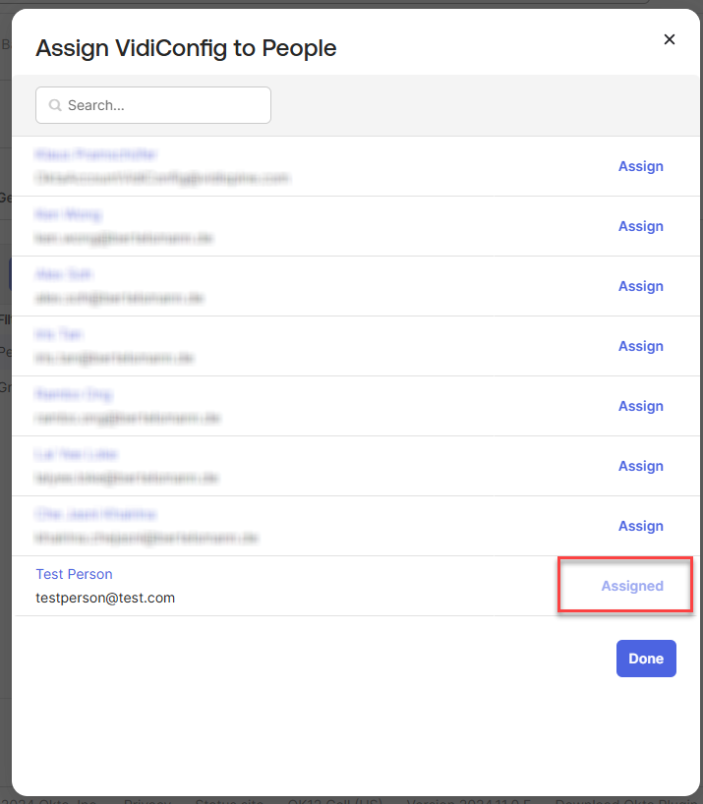
Task: Open the name link directly above Test Person
Action: 95,514
